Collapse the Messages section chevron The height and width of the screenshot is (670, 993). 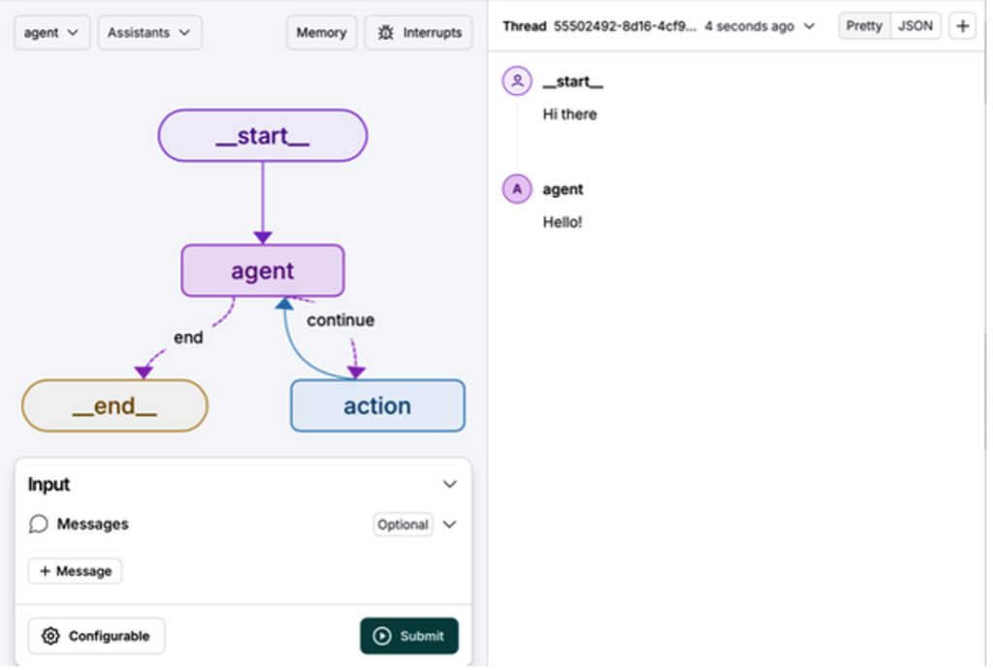click(x=449, y=525)
